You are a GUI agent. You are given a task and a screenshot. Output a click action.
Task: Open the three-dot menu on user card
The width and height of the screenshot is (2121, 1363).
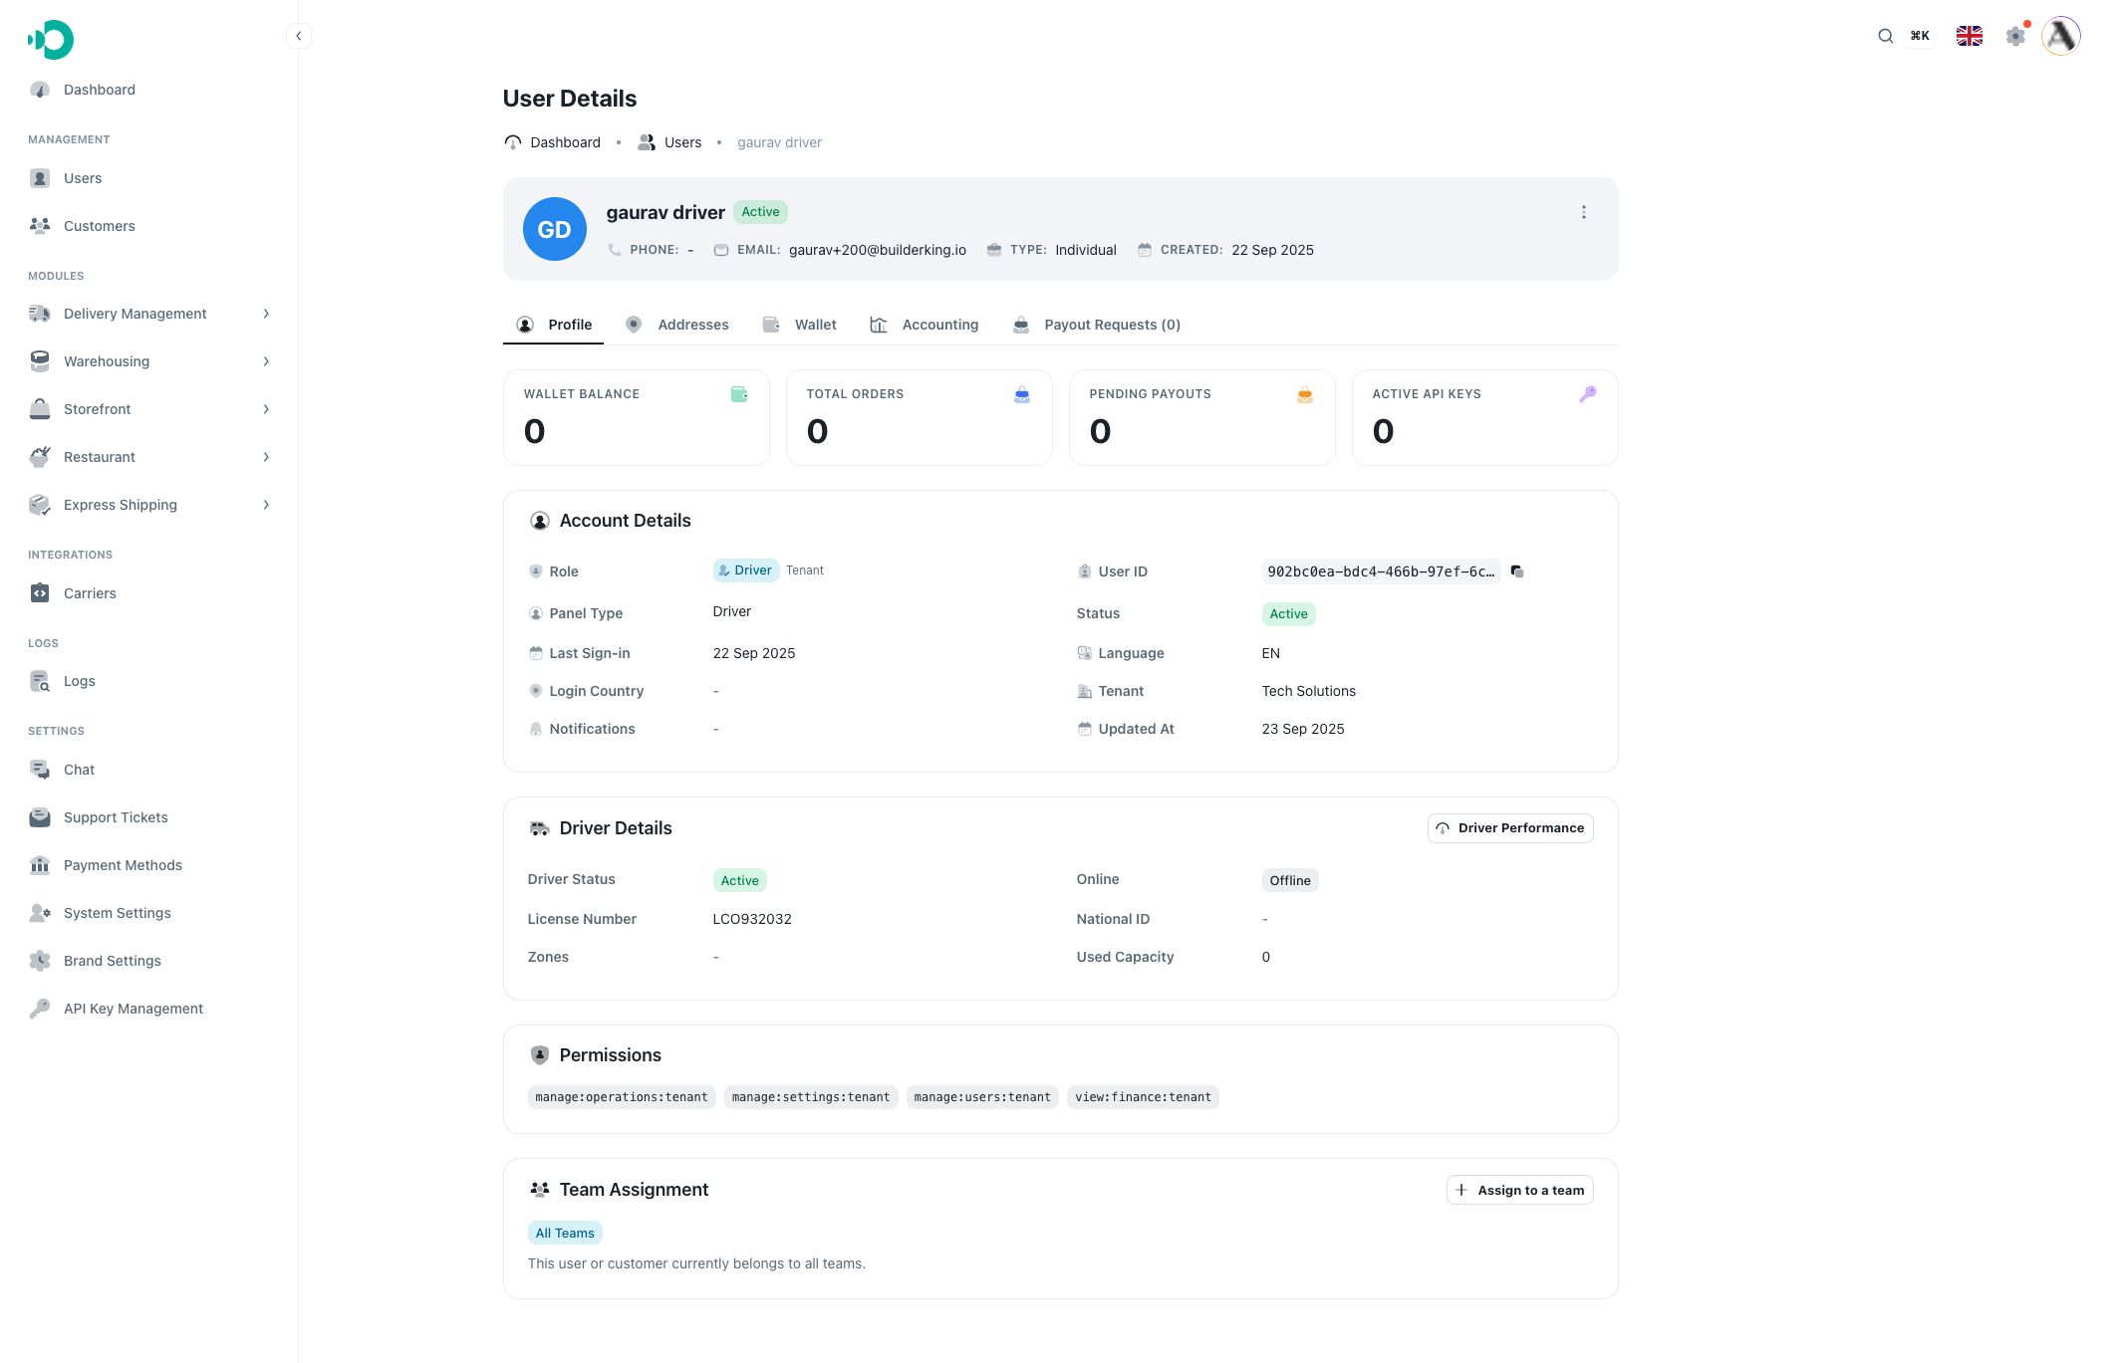[x=1583, y=212]
